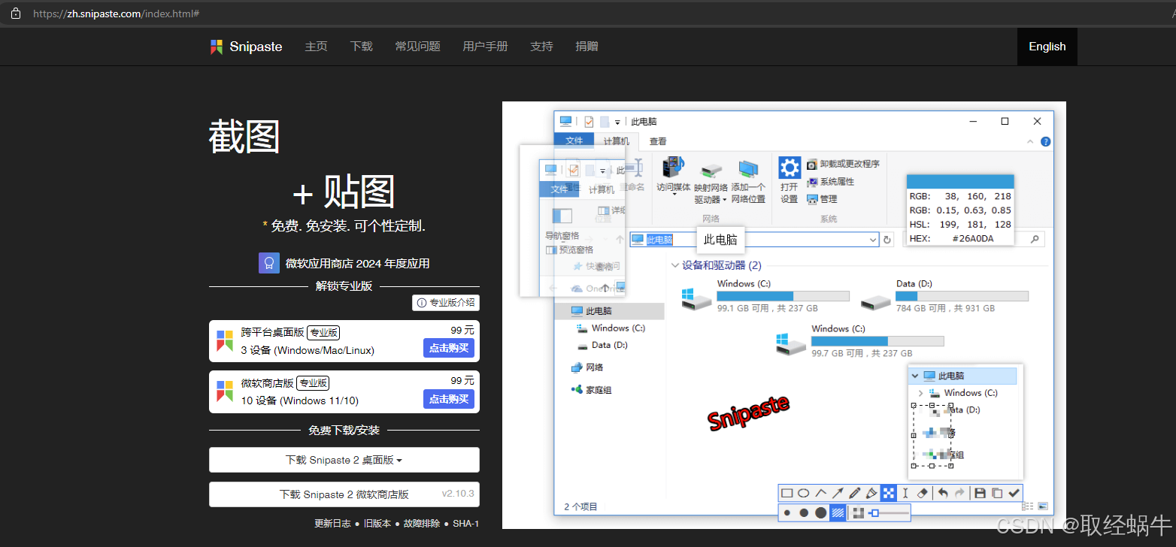The width and height of the screenshot is (1176, 547).
Task: Switch to the 计算机 ribbon tab
Action: [x=617, y=141]
